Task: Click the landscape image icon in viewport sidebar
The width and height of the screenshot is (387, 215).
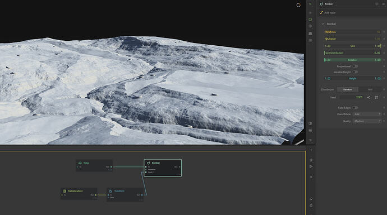Action: coord(310,34)
